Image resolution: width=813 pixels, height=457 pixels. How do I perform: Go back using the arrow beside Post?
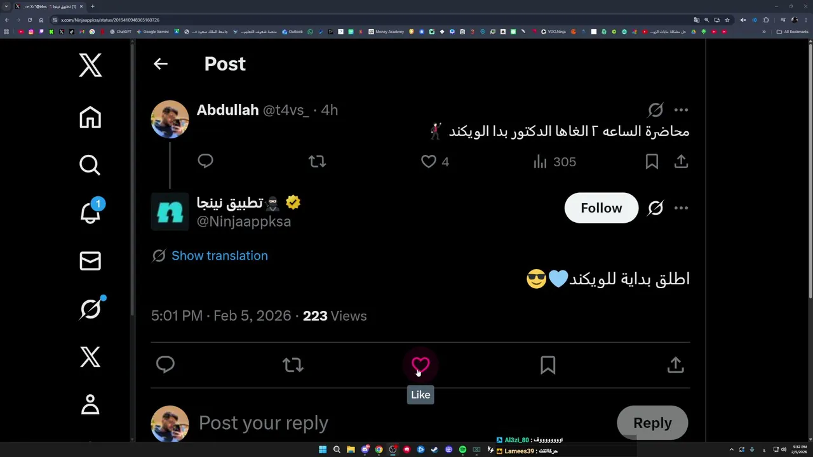coord(160,63)
